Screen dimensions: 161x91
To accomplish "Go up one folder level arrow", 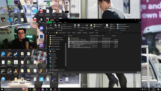I will tap(55, 33).
